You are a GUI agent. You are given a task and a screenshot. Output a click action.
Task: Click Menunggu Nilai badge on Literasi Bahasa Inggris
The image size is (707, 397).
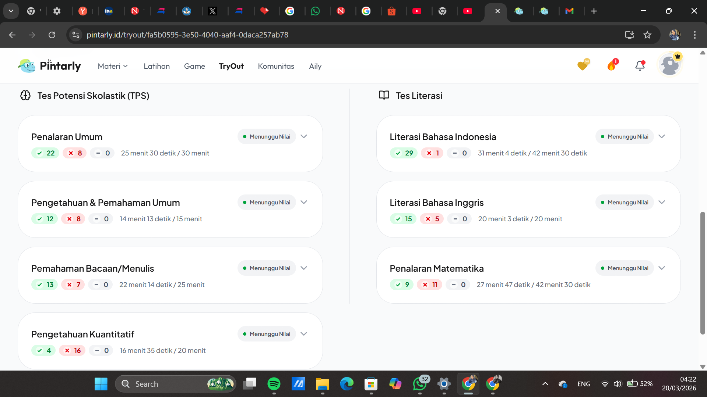click(x=625, y=202)
